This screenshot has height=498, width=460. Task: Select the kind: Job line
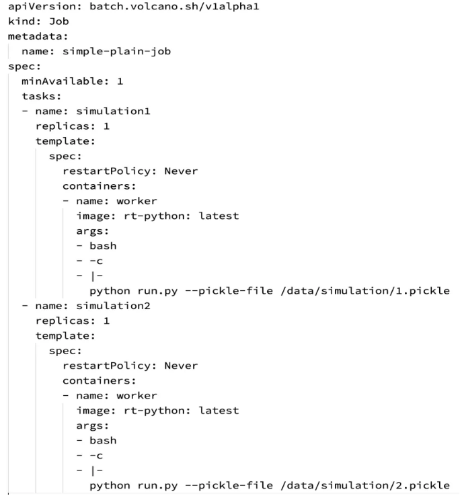point(38,22)
